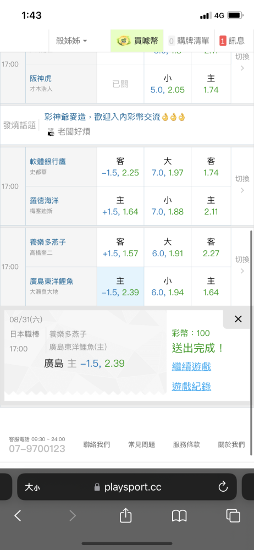The height and width of the screenshot is (550, 254).
Task: Tap the 買噱幣 coin icon
Action: click(124, 41)
